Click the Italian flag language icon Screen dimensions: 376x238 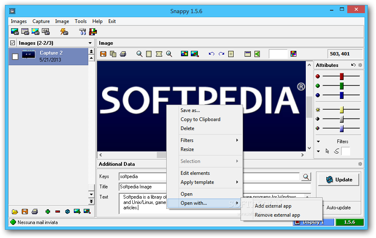[x=93, y=32]
